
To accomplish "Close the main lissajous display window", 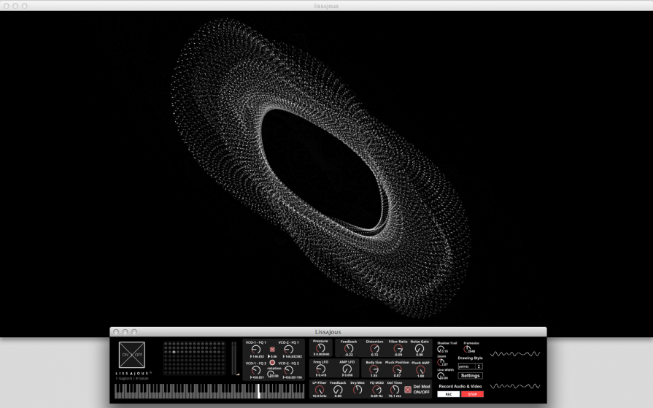I will click(x=7, y=6).
